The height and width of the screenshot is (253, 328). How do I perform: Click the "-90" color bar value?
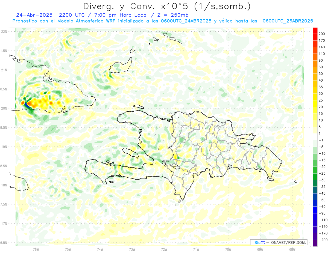click(x=323, y=213)
